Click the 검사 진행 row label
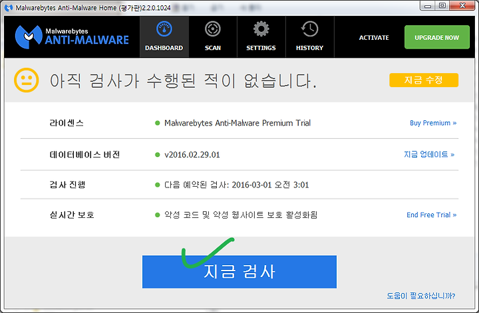The height and width of the screenshot is (313, 479). tap(67, 185)
